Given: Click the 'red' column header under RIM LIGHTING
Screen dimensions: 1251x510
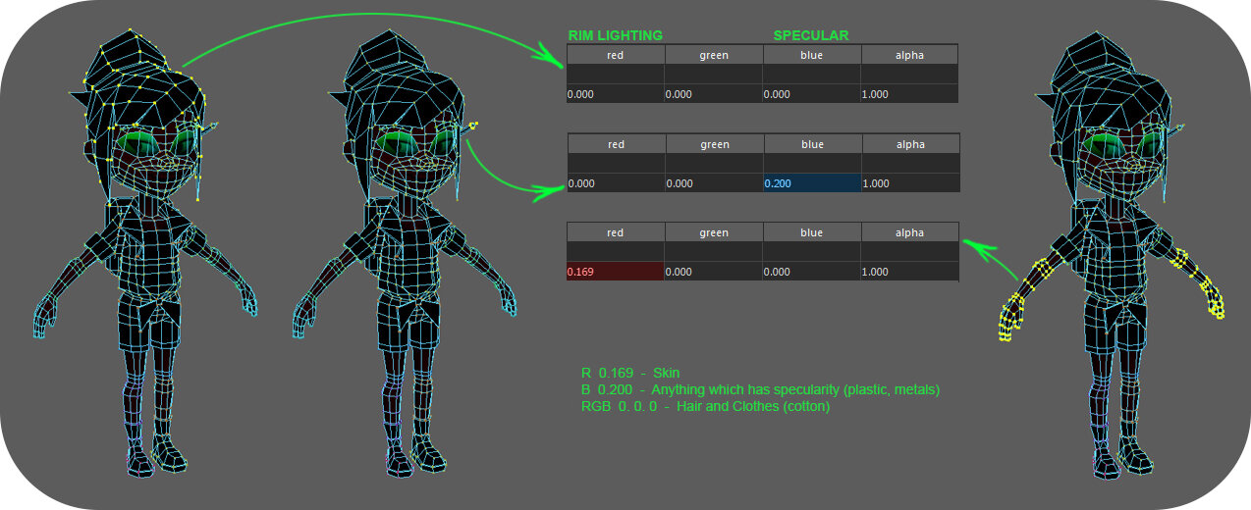Looking at the screenshot, I should (x=615, y=55).
